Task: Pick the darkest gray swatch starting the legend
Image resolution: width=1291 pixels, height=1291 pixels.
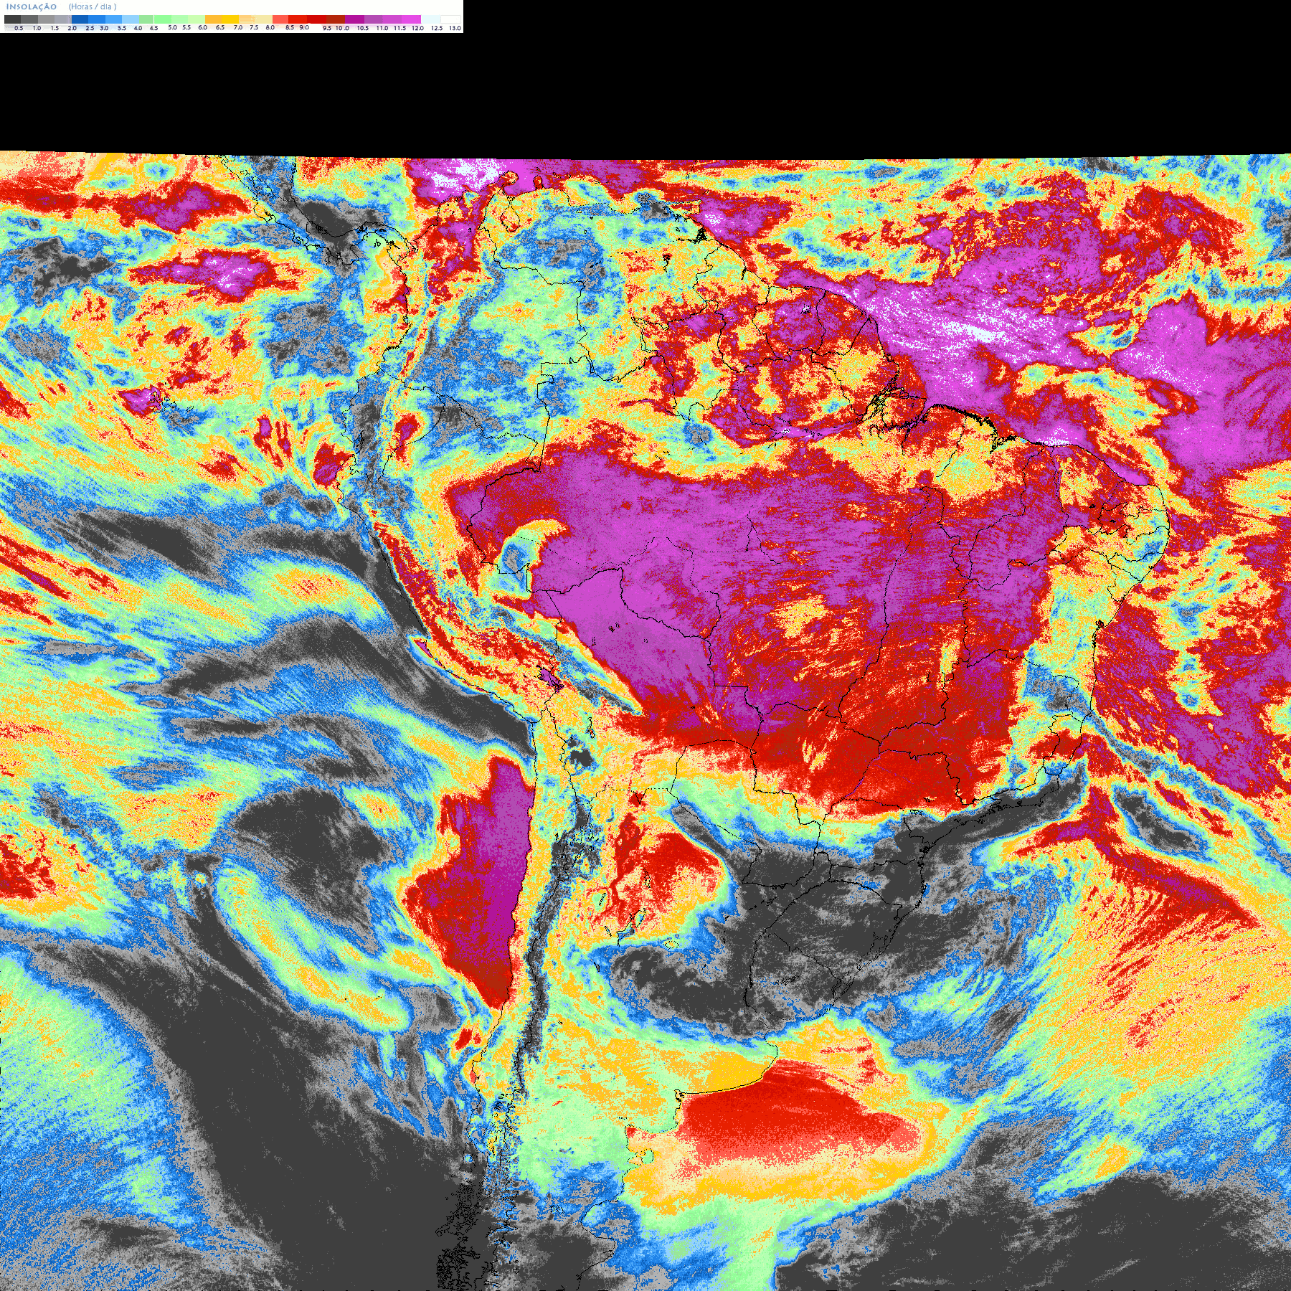Action: [x=12, y=19]
